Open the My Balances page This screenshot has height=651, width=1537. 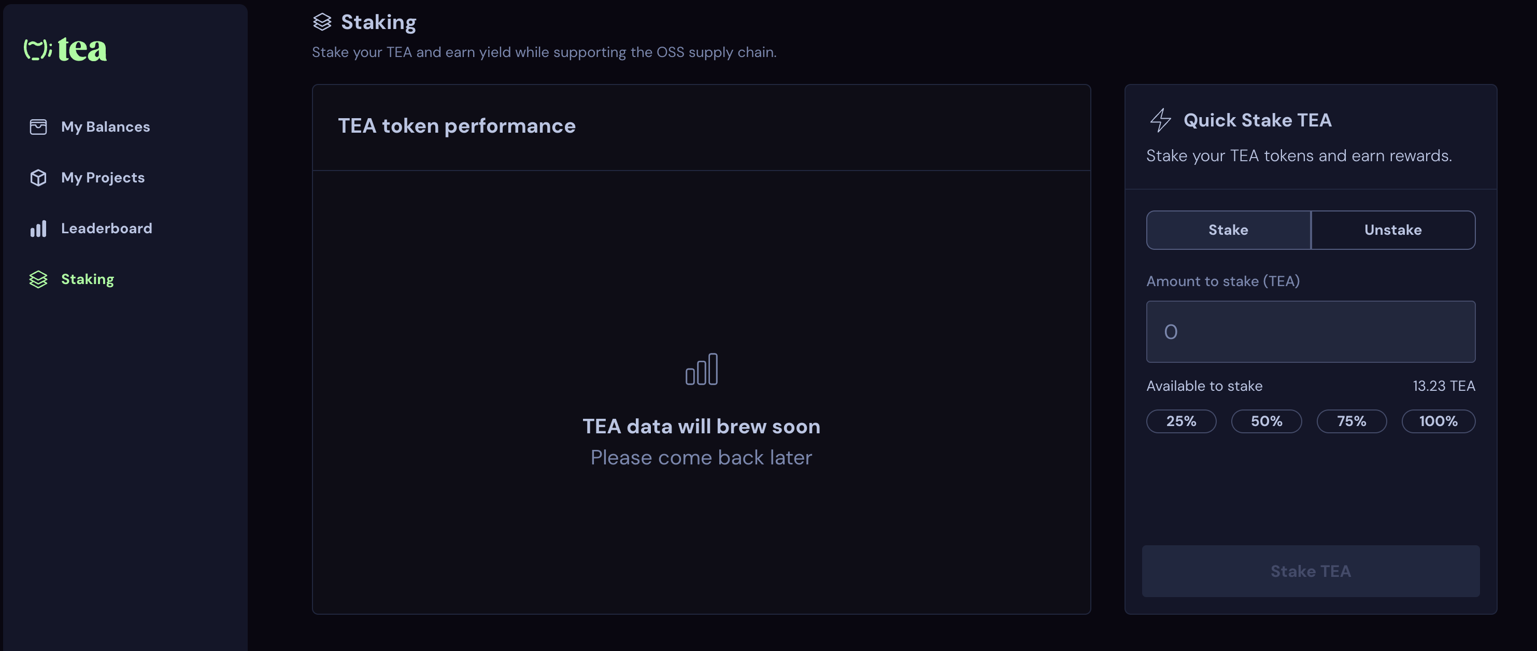coord(105,126)
